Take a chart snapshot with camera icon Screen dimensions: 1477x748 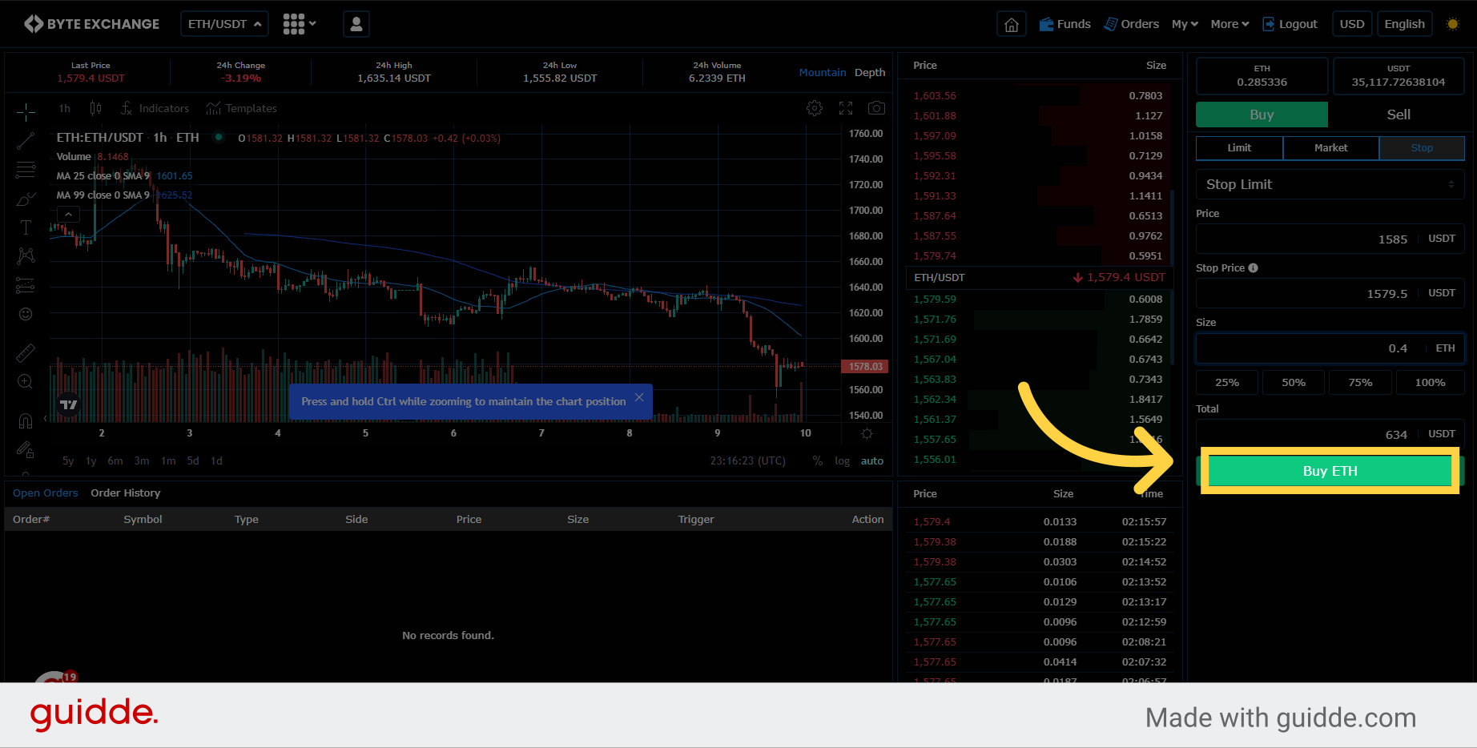click(x=877, y=108)
